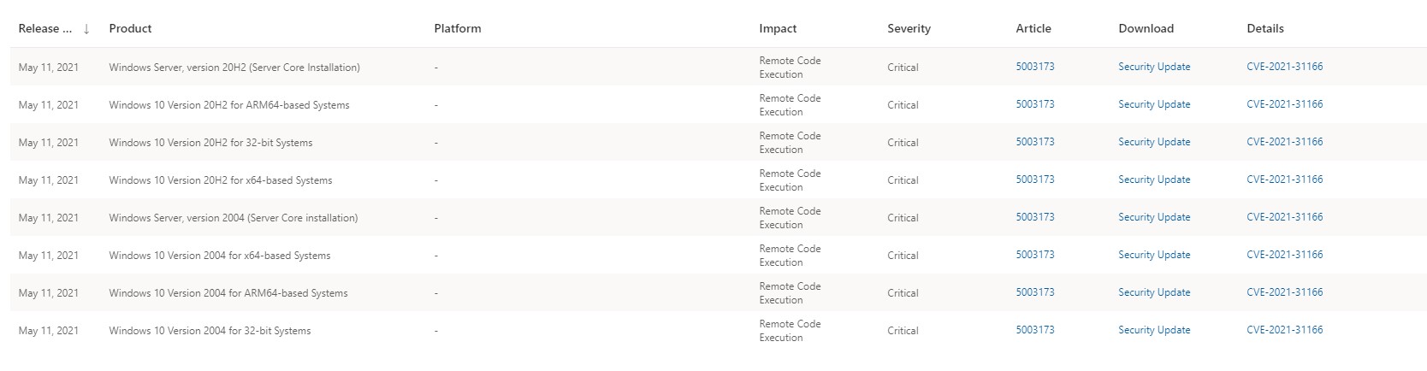1427x371 pixels.
Task: Click the Impact column header
Action: (778, 28)
